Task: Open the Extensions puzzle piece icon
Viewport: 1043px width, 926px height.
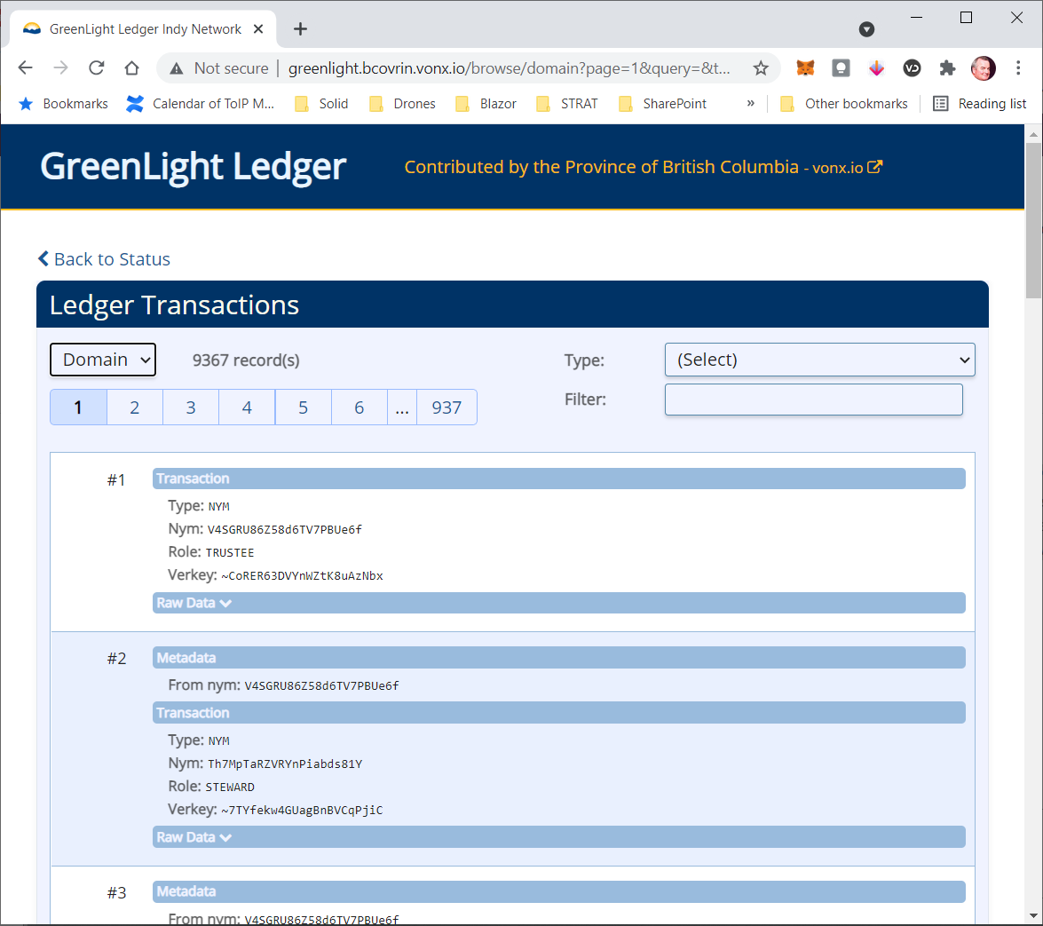Action: click(x=947, y=68)
